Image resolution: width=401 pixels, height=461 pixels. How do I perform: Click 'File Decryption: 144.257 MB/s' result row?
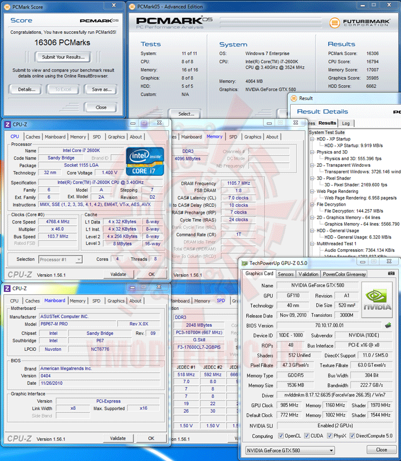click(354, 211)
